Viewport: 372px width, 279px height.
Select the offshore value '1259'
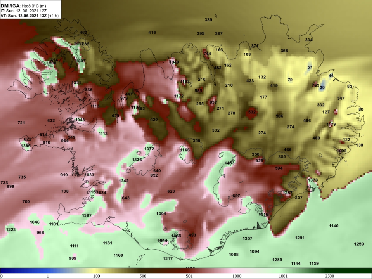click(x=359, y=244)
